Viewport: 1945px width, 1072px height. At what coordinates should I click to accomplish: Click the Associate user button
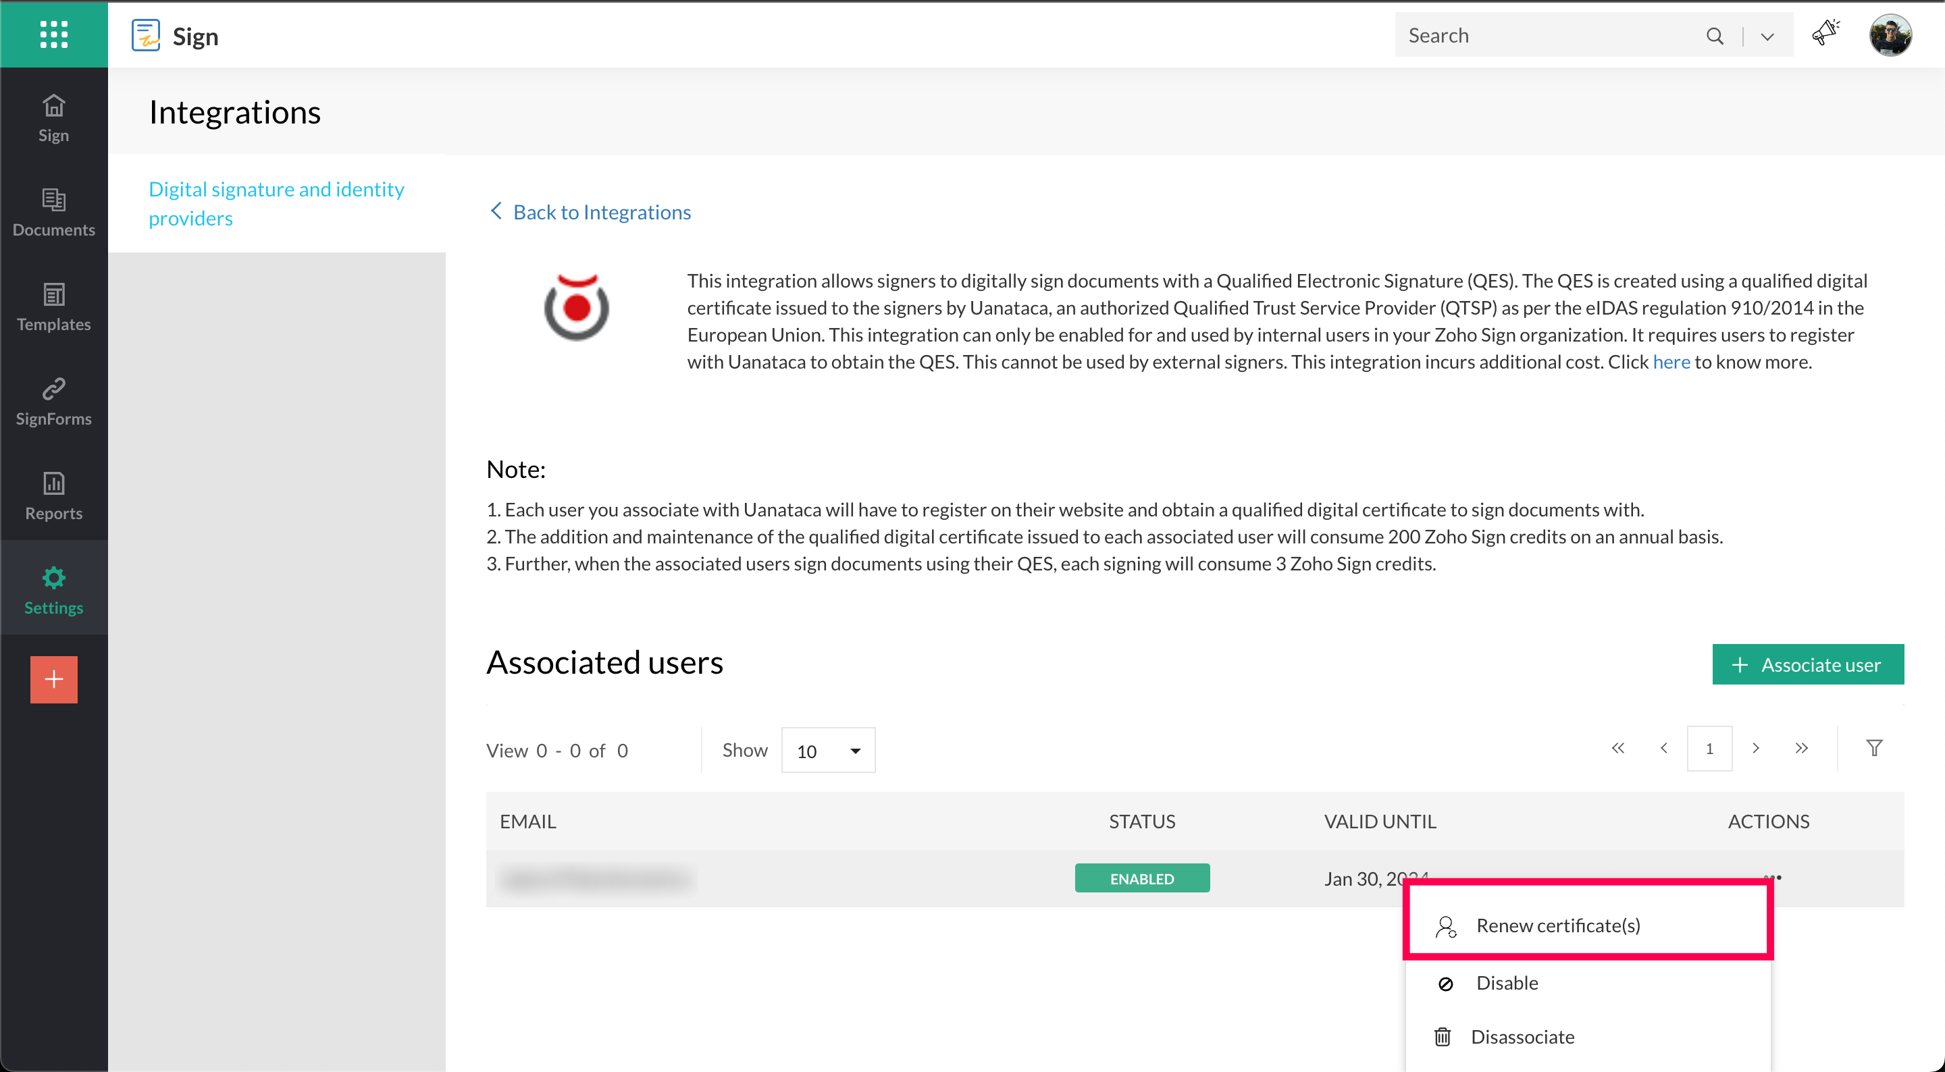click(x=1808, y=664)
